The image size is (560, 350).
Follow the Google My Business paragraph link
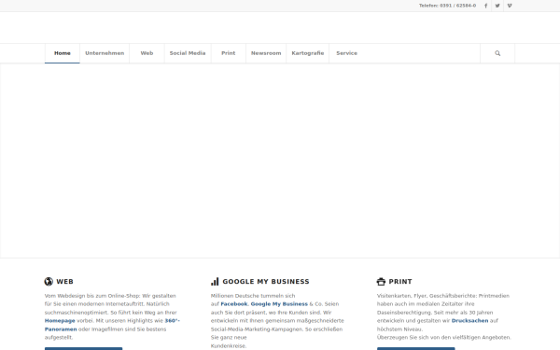pyautogui.click(x=279, y=304)
